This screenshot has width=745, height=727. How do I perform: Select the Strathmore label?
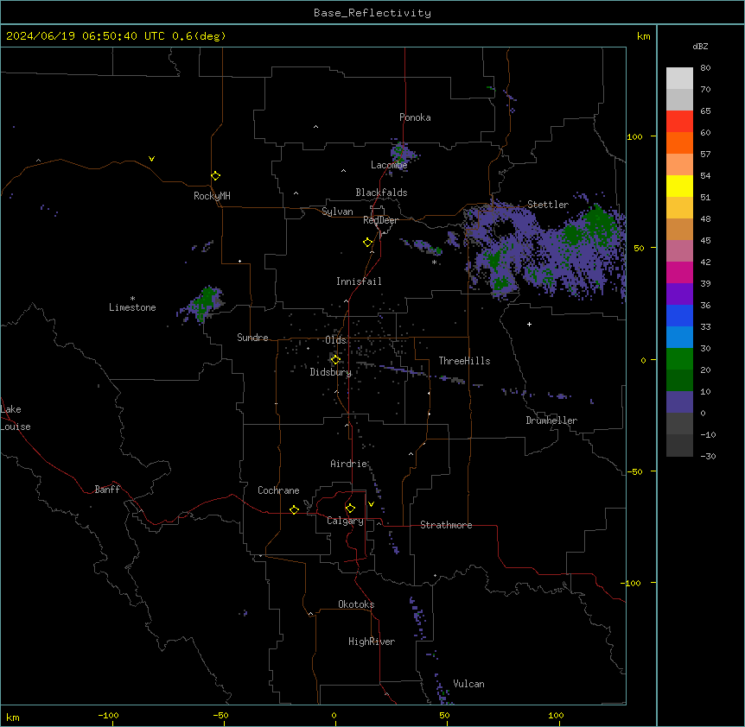(446, 525)
